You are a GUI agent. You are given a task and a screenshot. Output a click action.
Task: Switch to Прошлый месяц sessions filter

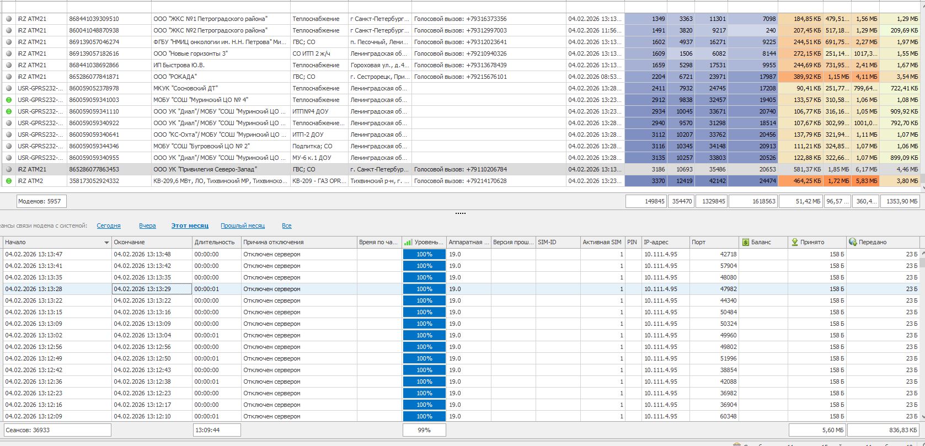(x=243, y=225)
